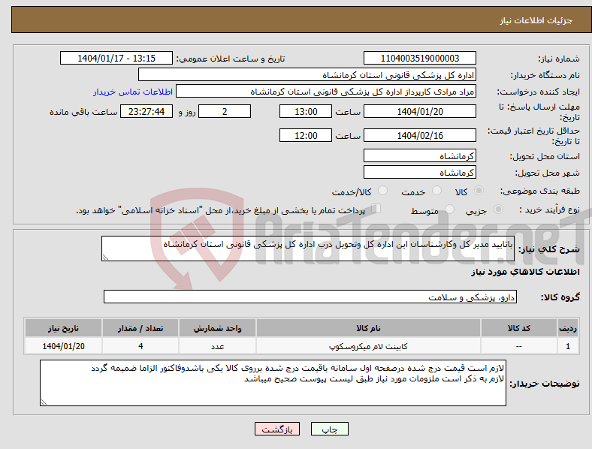Click the delivery province field کرمانشاه
The width and height of the screenshot is (592, 449).
tap(420, 155)
